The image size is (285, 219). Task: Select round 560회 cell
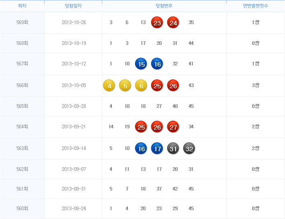pyautogui.click(x=22, y=209)
